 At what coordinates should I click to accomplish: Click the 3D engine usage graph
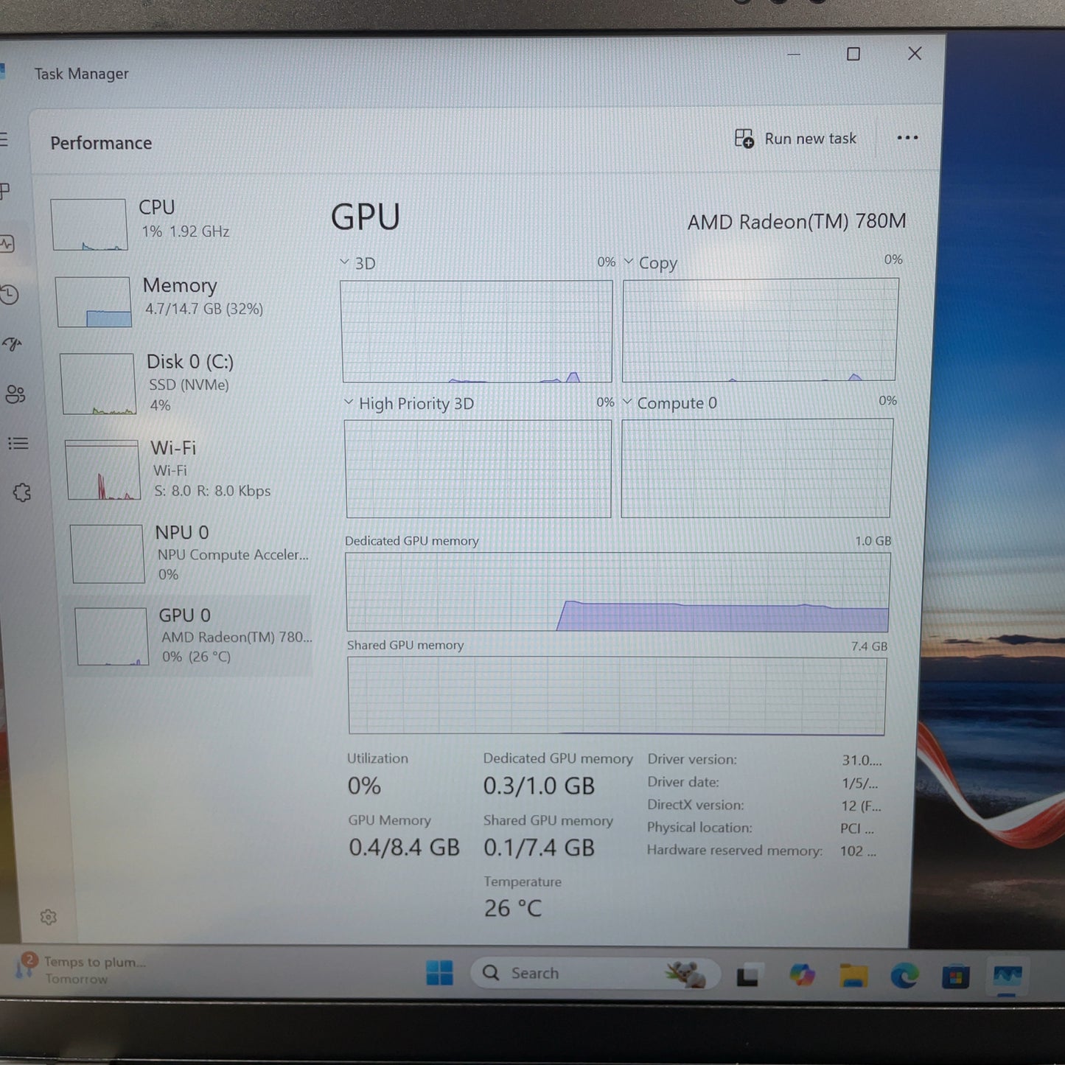click(x=477, y=331)
